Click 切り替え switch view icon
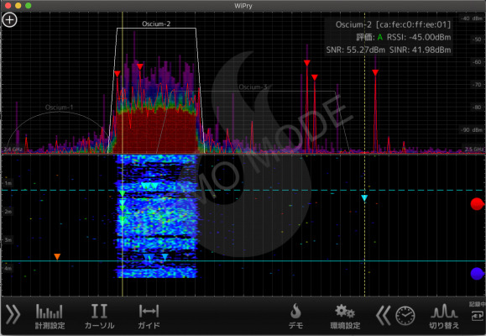Image resolution: width=486 pixels, height=336 pixels. click(x=444, y=317)
